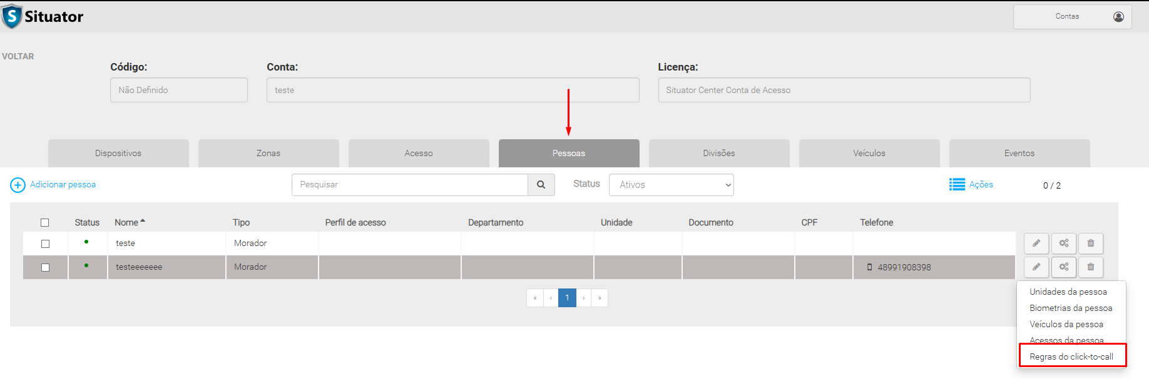The height and width of the screenshot is (389, 1149).
Task: Switch to the Dispositivos tab
Action: pyautogui.click(x=118, y=154)
